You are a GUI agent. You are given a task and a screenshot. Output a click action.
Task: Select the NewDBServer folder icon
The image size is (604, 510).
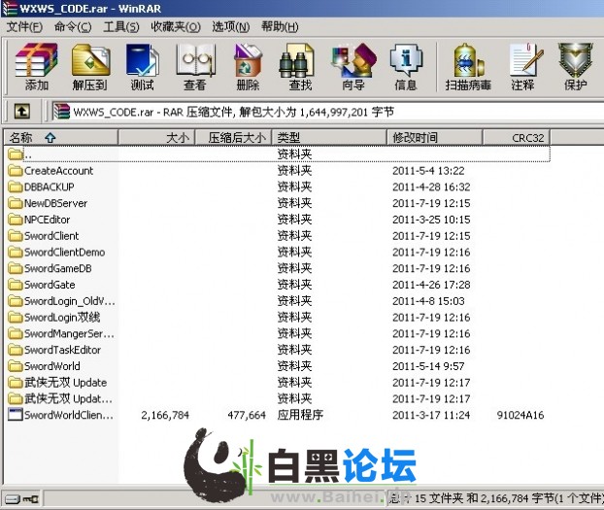pos(16,203)
